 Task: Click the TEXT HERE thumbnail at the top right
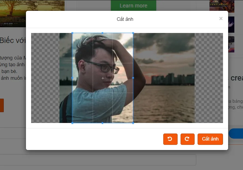(222, 5)
